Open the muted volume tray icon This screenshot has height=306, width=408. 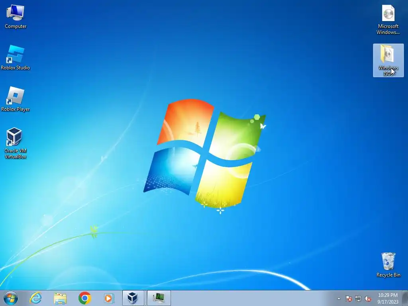[x=368, y=299]
